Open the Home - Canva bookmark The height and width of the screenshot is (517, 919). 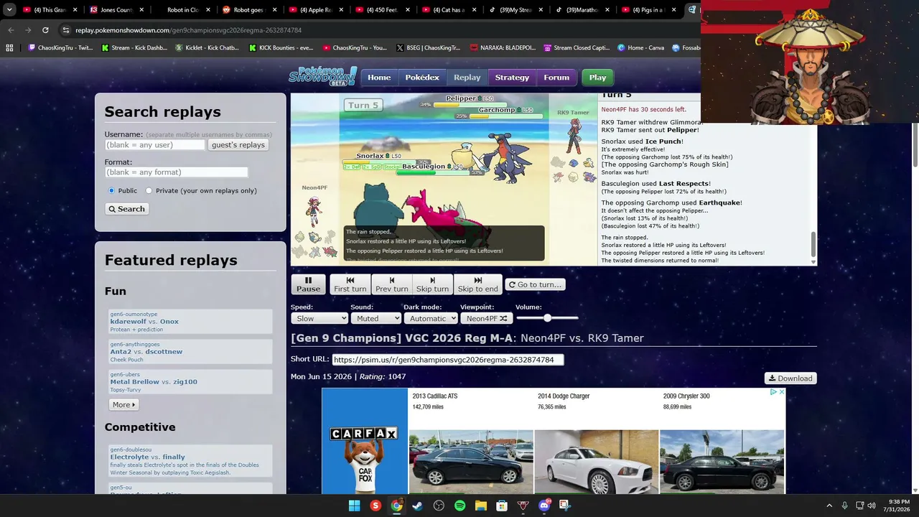640,48
